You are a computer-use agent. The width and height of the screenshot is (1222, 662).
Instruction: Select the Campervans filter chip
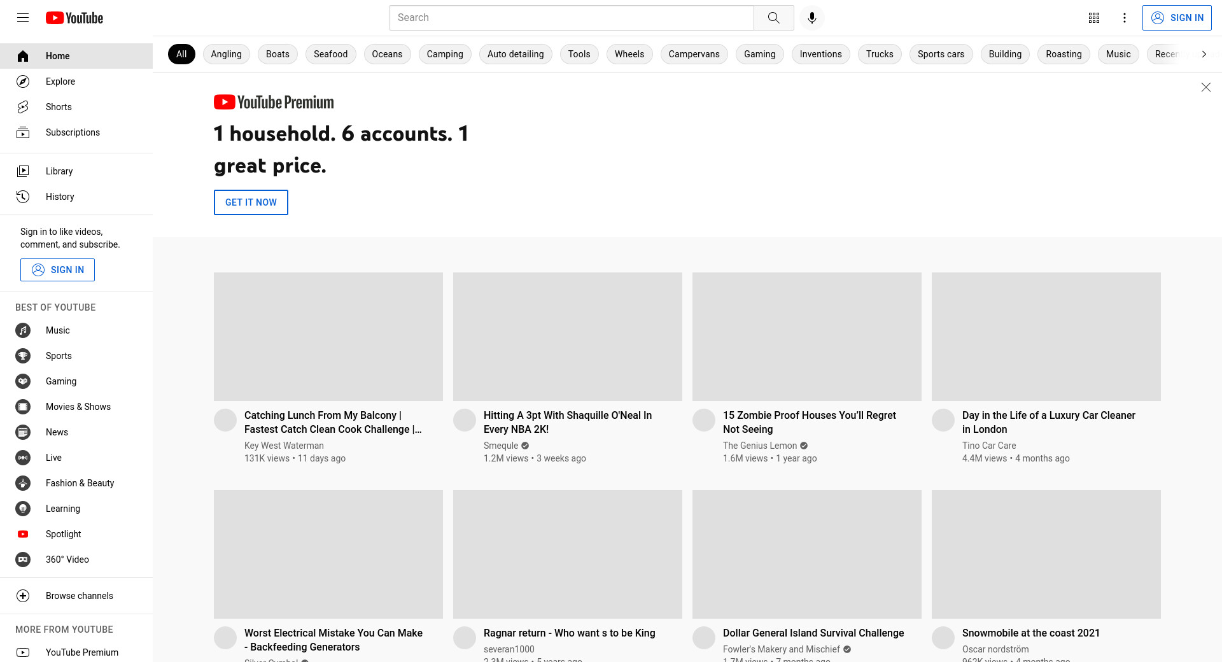[x=694, y=54]
